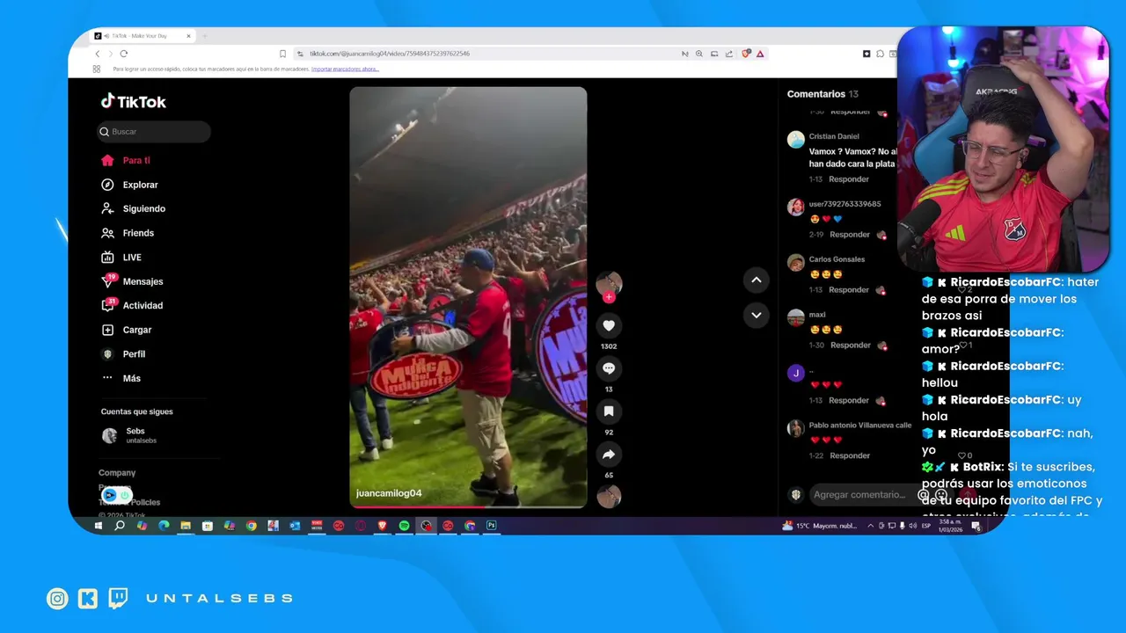The image size is (1126, 633).
Task: Open Spotify from taskbar
Action: tap(404, 526)
